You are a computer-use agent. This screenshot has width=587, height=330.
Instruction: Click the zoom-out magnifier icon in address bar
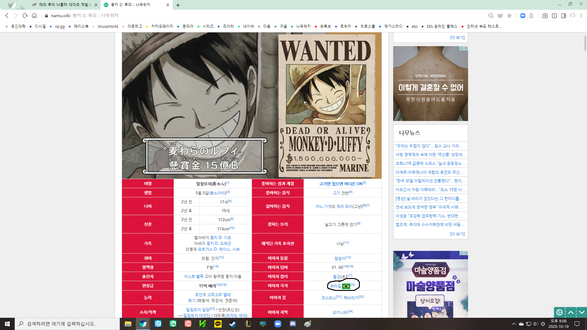pos(491,16)
